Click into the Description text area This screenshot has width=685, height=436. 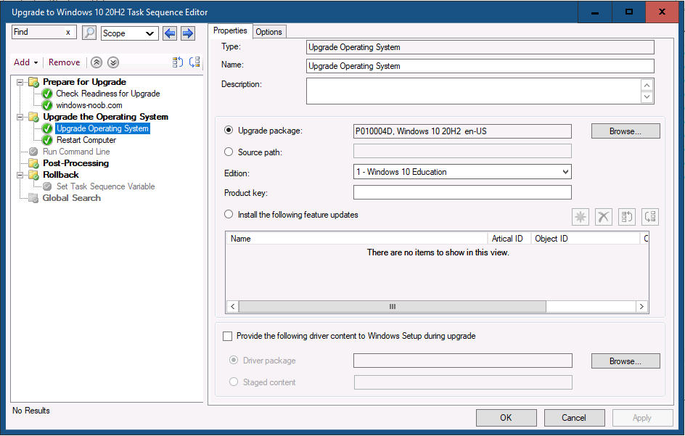pos(474,91)
